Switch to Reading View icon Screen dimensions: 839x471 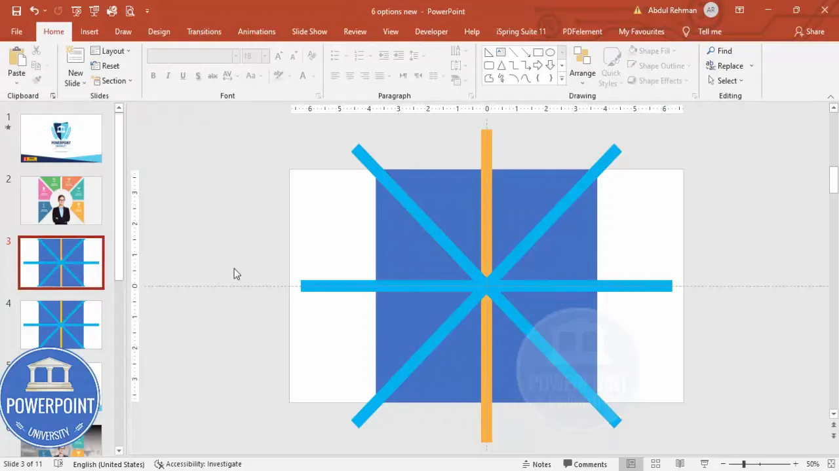pos(680,464)
